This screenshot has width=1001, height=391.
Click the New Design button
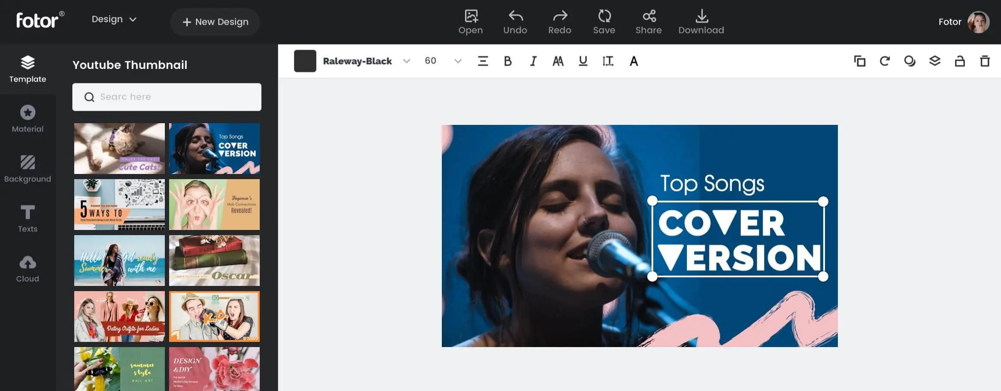(x=215, y=22)
